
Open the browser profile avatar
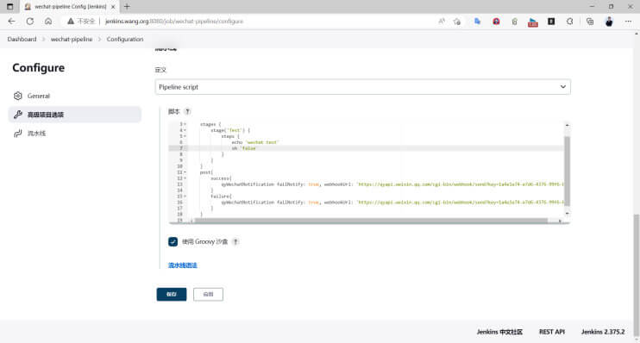point(609,22)
